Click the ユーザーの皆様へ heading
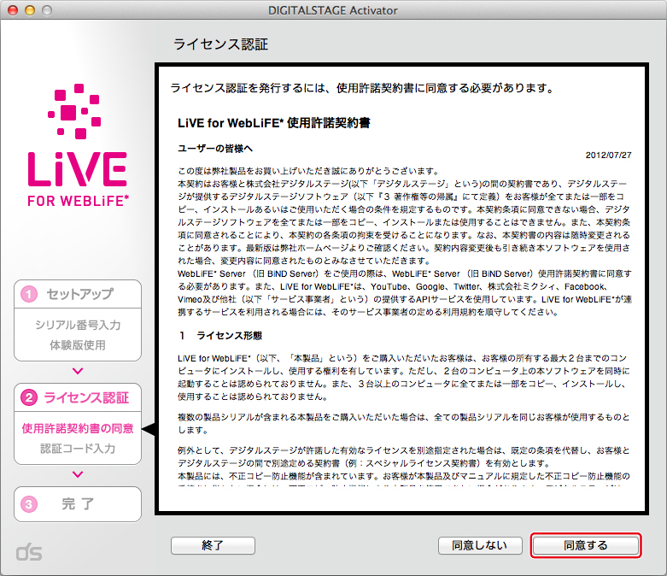This screenshot has height=576, width=667. [x=215, y=149]
